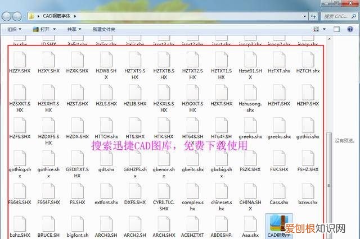360x239 pixels.
Task: Open the 共享 dropdown menu
Action: pos(74,29)
